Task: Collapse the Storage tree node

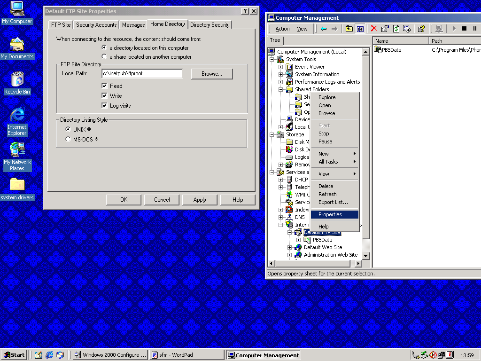Action: [272, 134]
